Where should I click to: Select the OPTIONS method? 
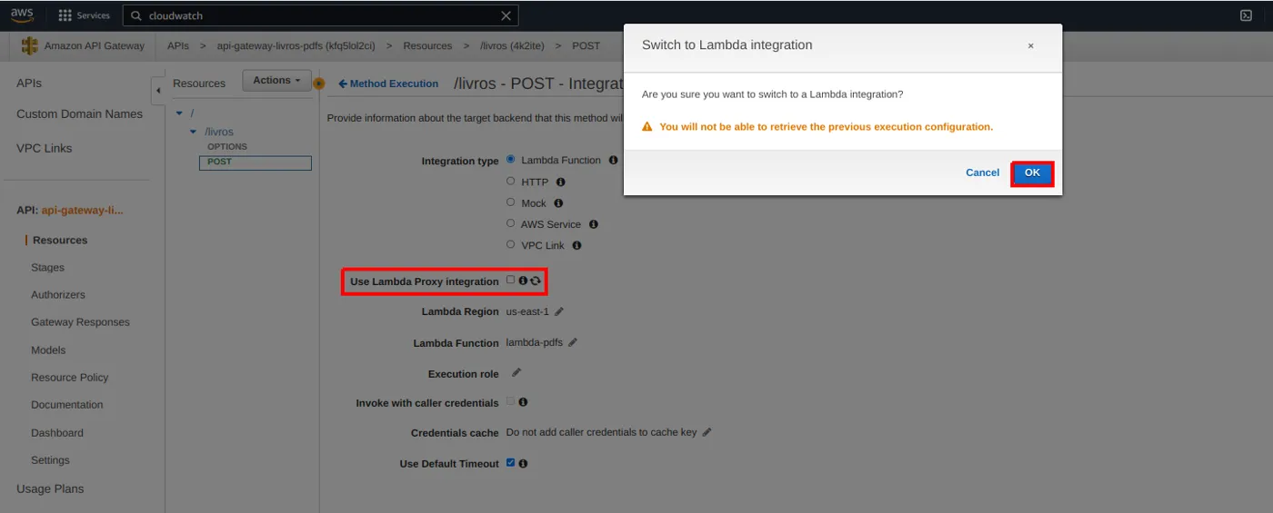coord(227,146)
